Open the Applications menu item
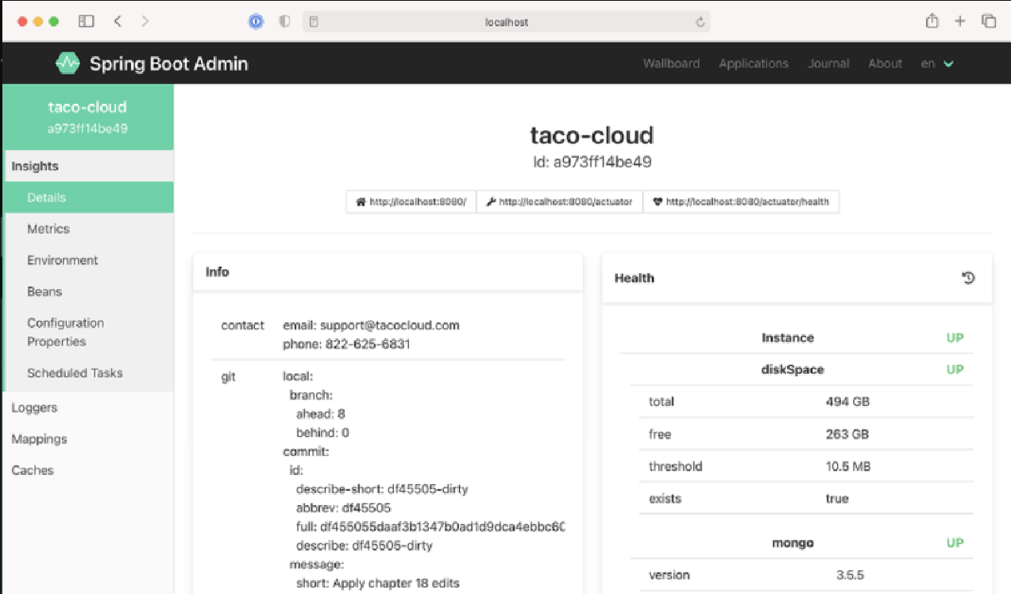 tap(754, 64)
